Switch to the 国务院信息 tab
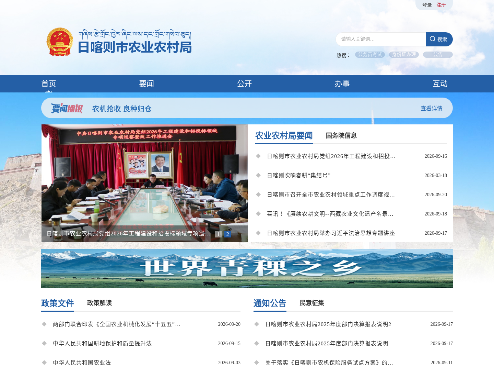The height and width of the screenshot is (378, 494). 341,136
